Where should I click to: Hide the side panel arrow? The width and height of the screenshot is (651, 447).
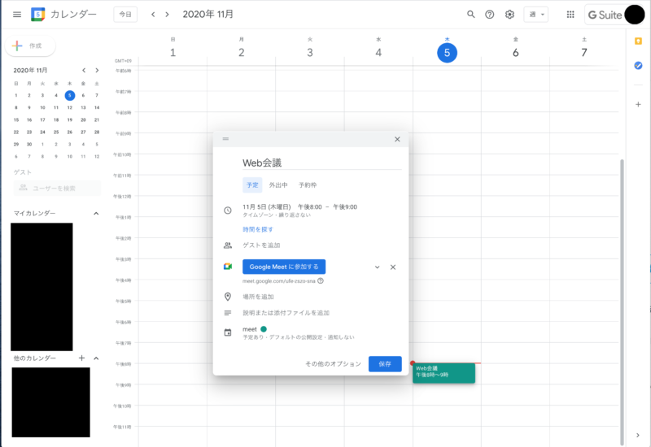(638, 435)
